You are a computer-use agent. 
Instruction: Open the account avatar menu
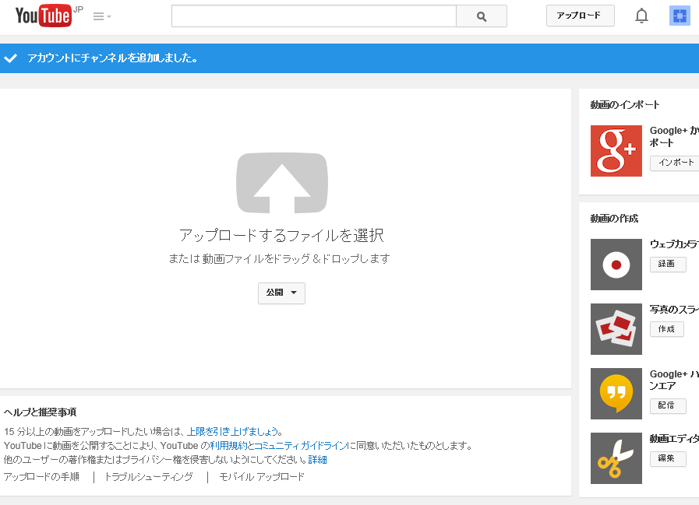point(679,16)
